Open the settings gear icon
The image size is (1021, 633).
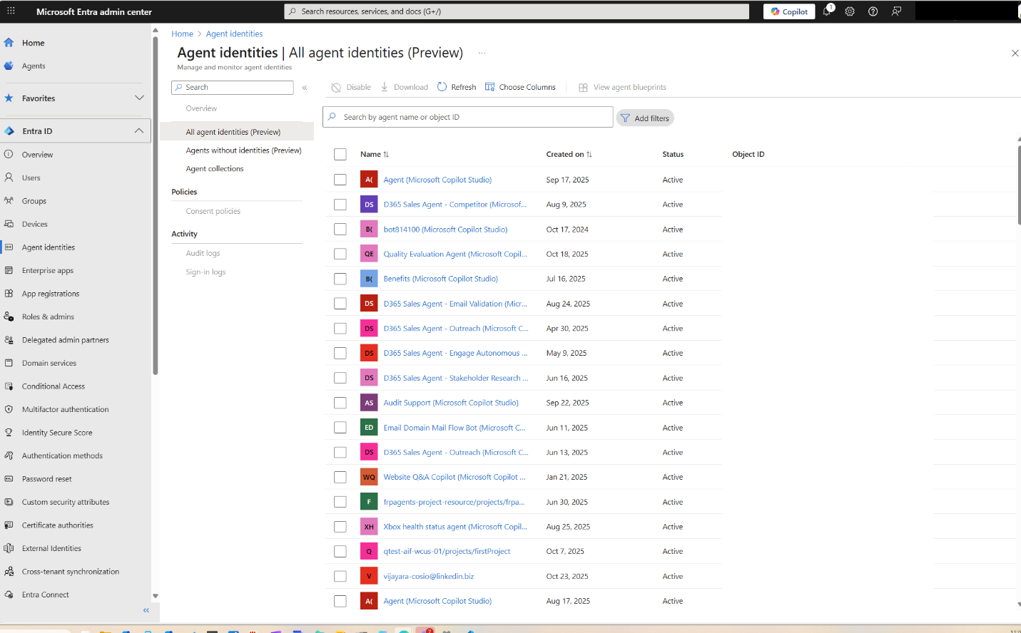[x=849, y=11]
